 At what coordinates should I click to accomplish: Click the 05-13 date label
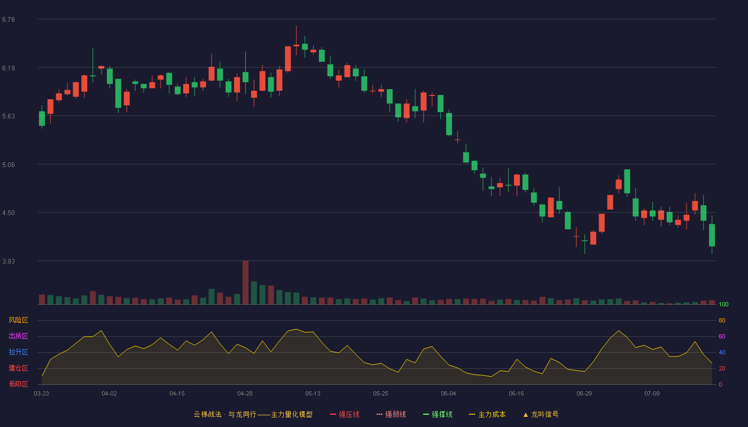tap(313, 393)
